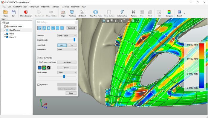Close the Edit Surface dialog with Close button
The height and width of the screenshot is (118, 208).
coord(71,93)
